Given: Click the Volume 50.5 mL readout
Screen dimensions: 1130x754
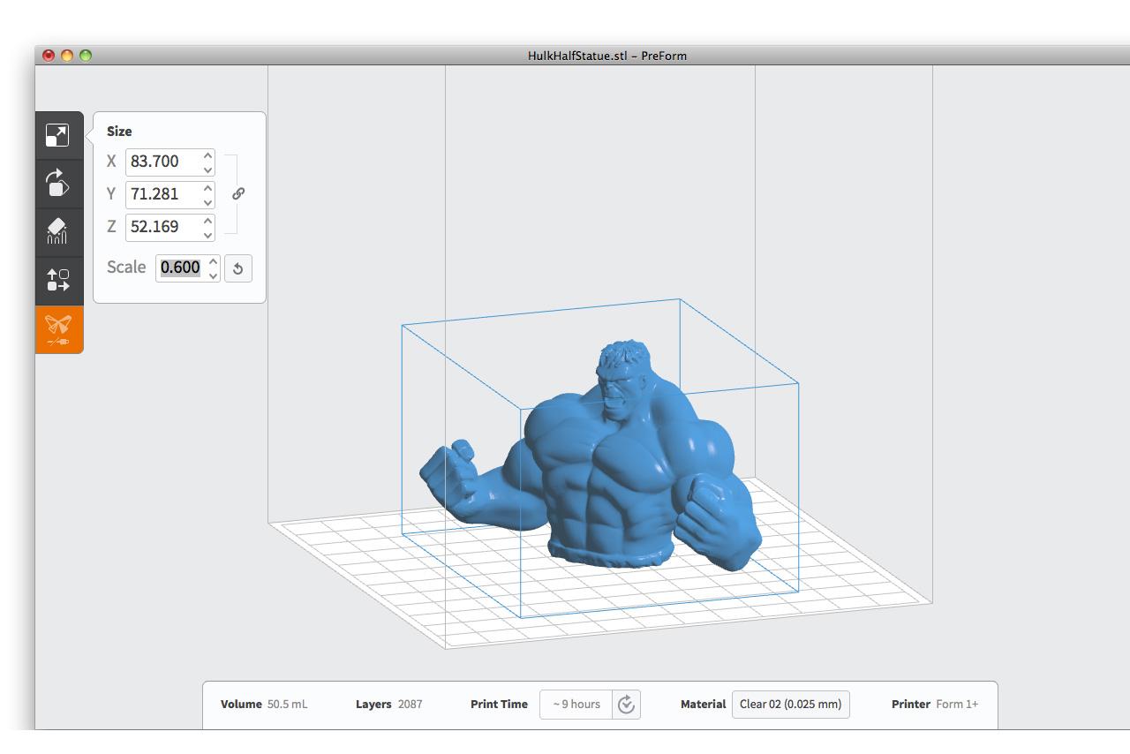Looking at the screenshot, I should click(x=264, y=705).
